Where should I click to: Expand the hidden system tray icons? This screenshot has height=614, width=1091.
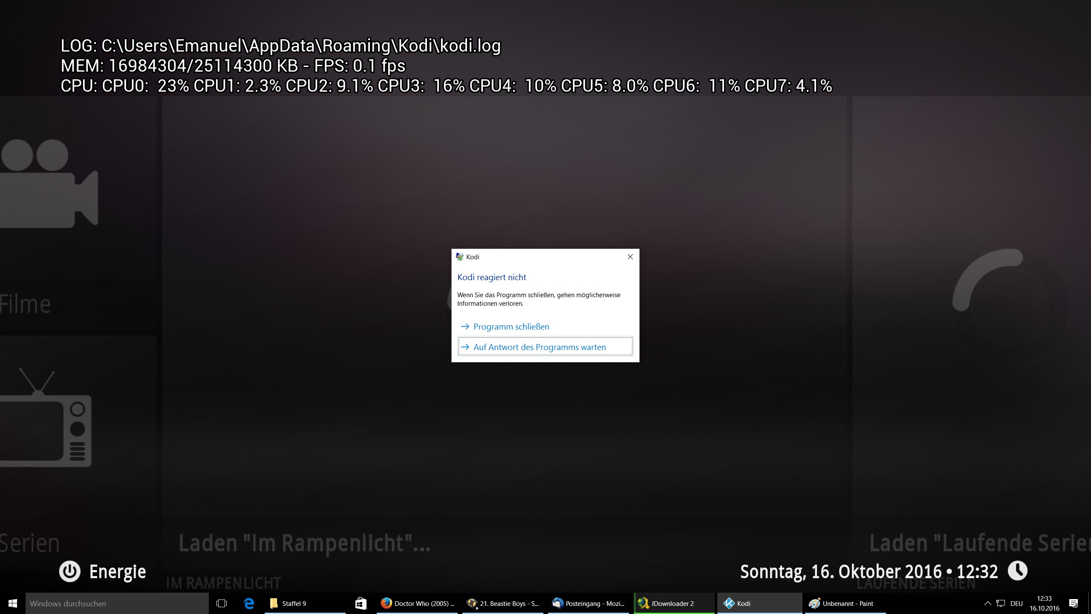pos(987,603)
